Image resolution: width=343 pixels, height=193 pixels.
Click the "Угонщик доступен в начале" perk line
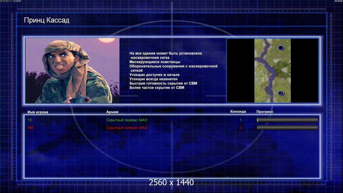click(x=154, y=75)
